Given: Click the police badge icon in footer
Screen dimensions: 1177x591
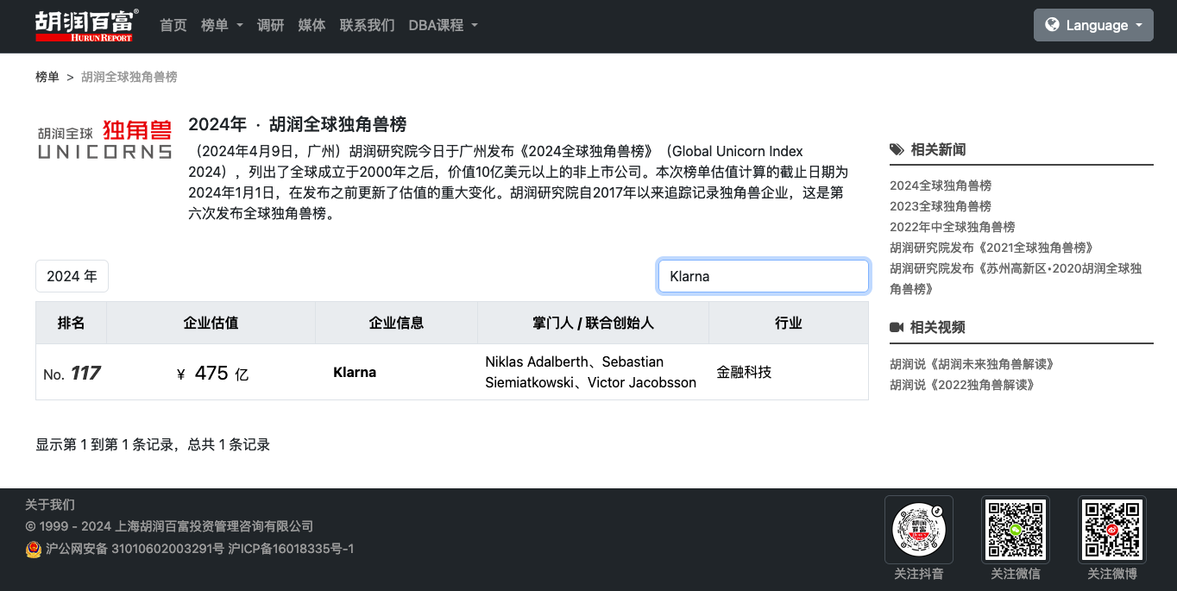Looking at the screenshot, I should [x=34, y=549].
